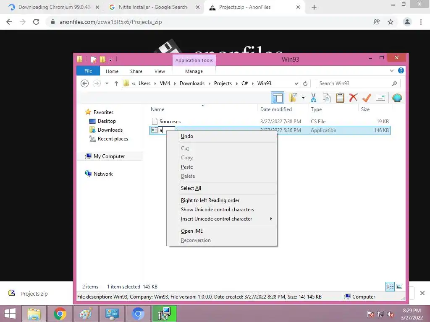Open the Manage ribbon tab
The height and width of the screenshot is (322, 430).
[x=194, y=71]
